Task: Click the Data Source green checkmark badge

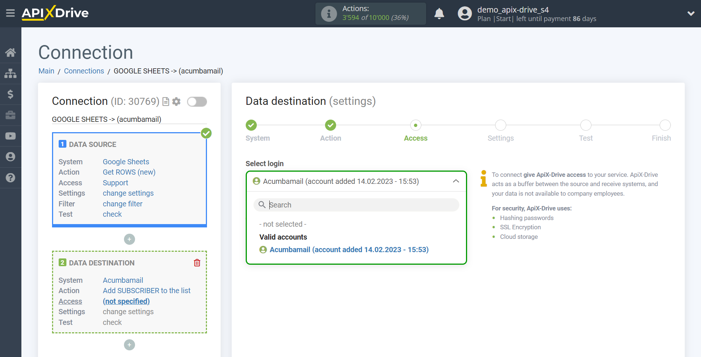Action: coord(206,133)
